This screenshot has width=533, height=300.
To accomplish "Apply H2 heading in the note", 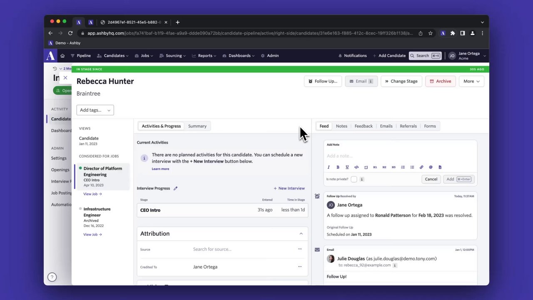I will click(384, 167).
